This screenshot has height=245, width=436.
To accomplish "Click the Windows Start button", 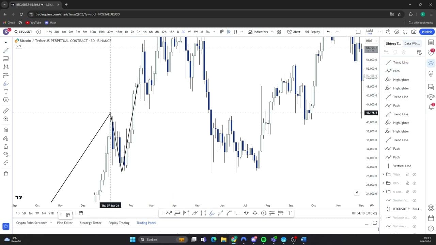I will 133,240.
